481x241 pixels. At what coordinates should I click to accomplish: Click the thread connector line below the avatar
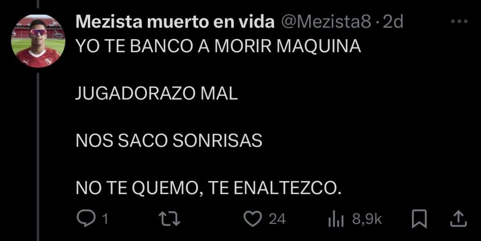pos(38,156)
